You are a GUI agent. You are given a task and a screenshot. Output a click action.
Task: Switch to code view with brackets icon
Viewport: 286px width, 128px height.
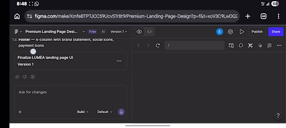[x=149, y=32]
